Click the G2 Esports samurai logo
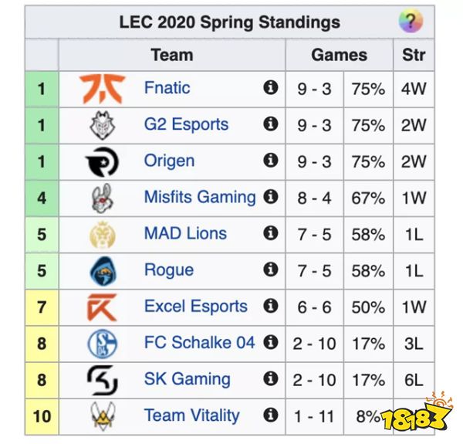Image resolution: width=463 pixels, height=444 pixels. 103,124
